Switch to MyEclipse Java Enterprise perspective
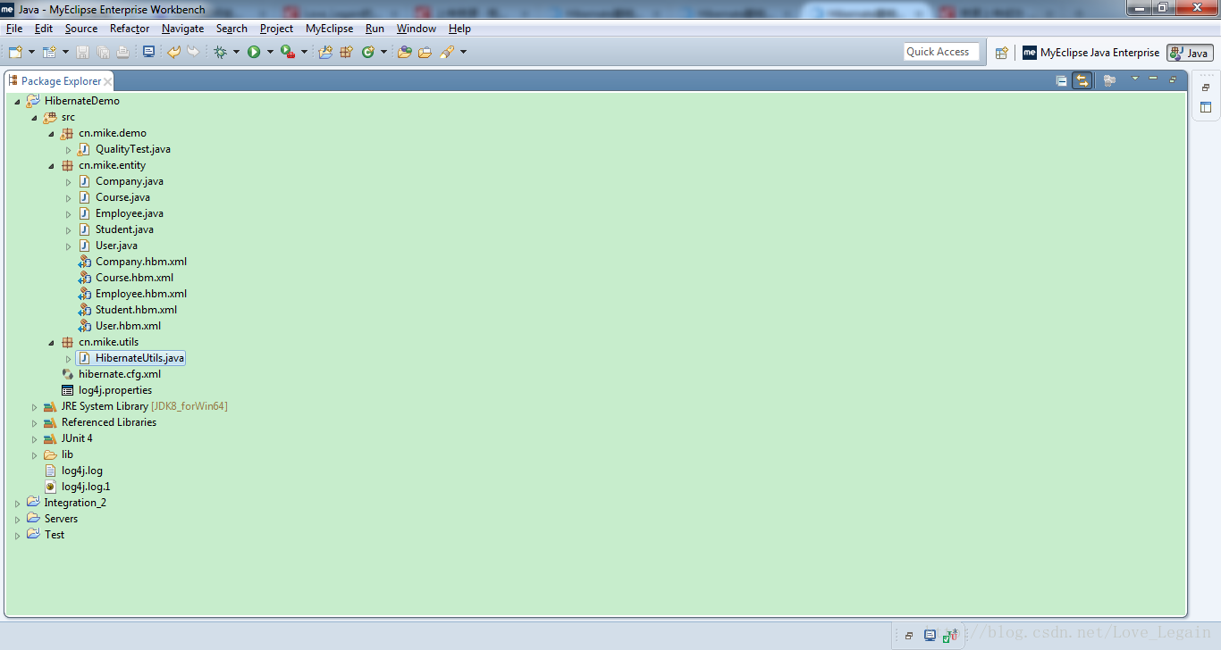This screenshot has height=650, width=1221. [x=1091, y=53]
